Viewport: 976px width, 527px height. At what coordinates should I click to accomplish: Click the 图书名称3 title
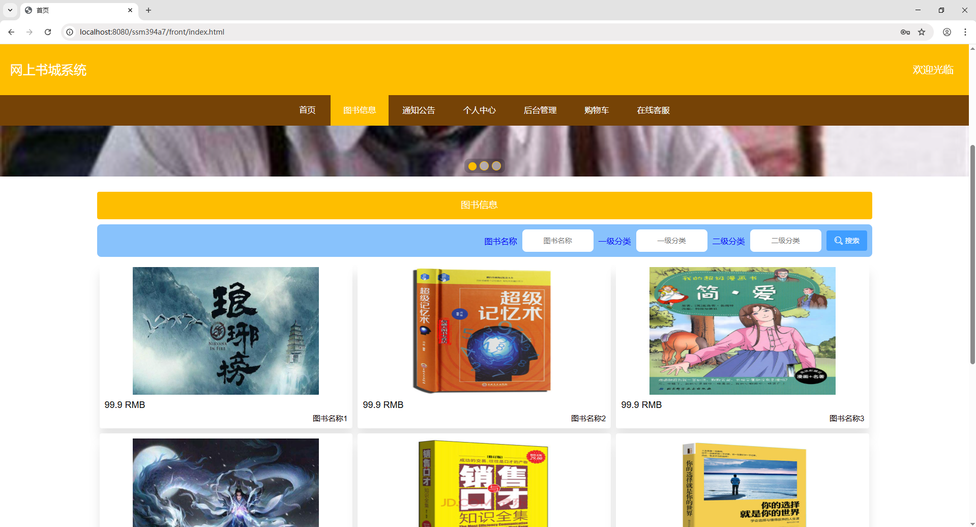(846, 418)
